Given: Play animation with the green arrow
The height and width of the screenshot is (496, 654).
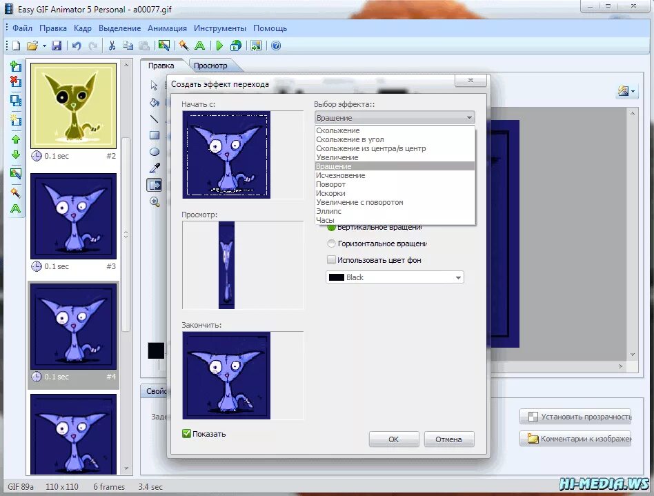Looking at the screenshot, I should (x=219, y=46).
